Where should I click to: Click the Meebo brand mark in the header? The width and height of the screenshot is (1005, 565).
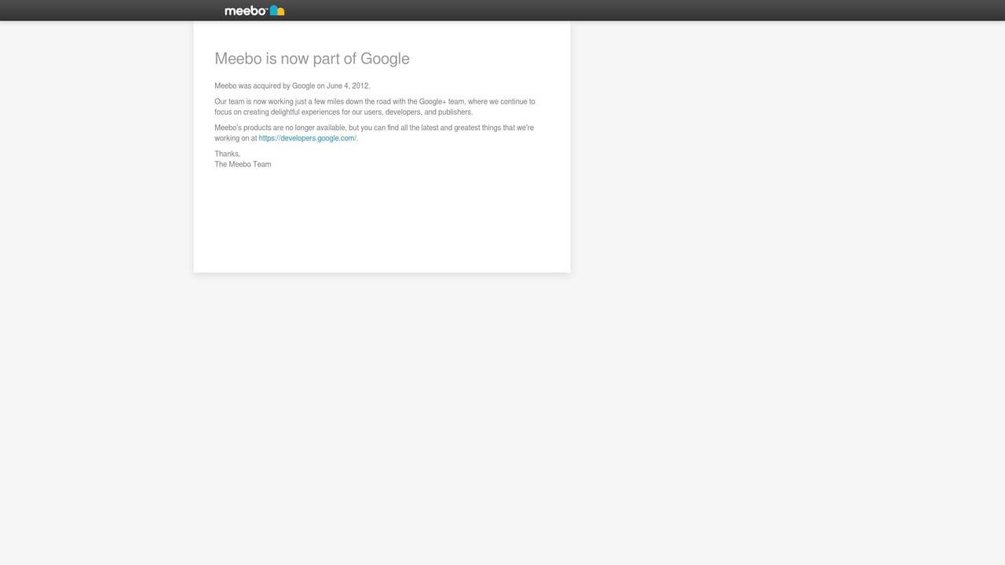pos(254,10)
